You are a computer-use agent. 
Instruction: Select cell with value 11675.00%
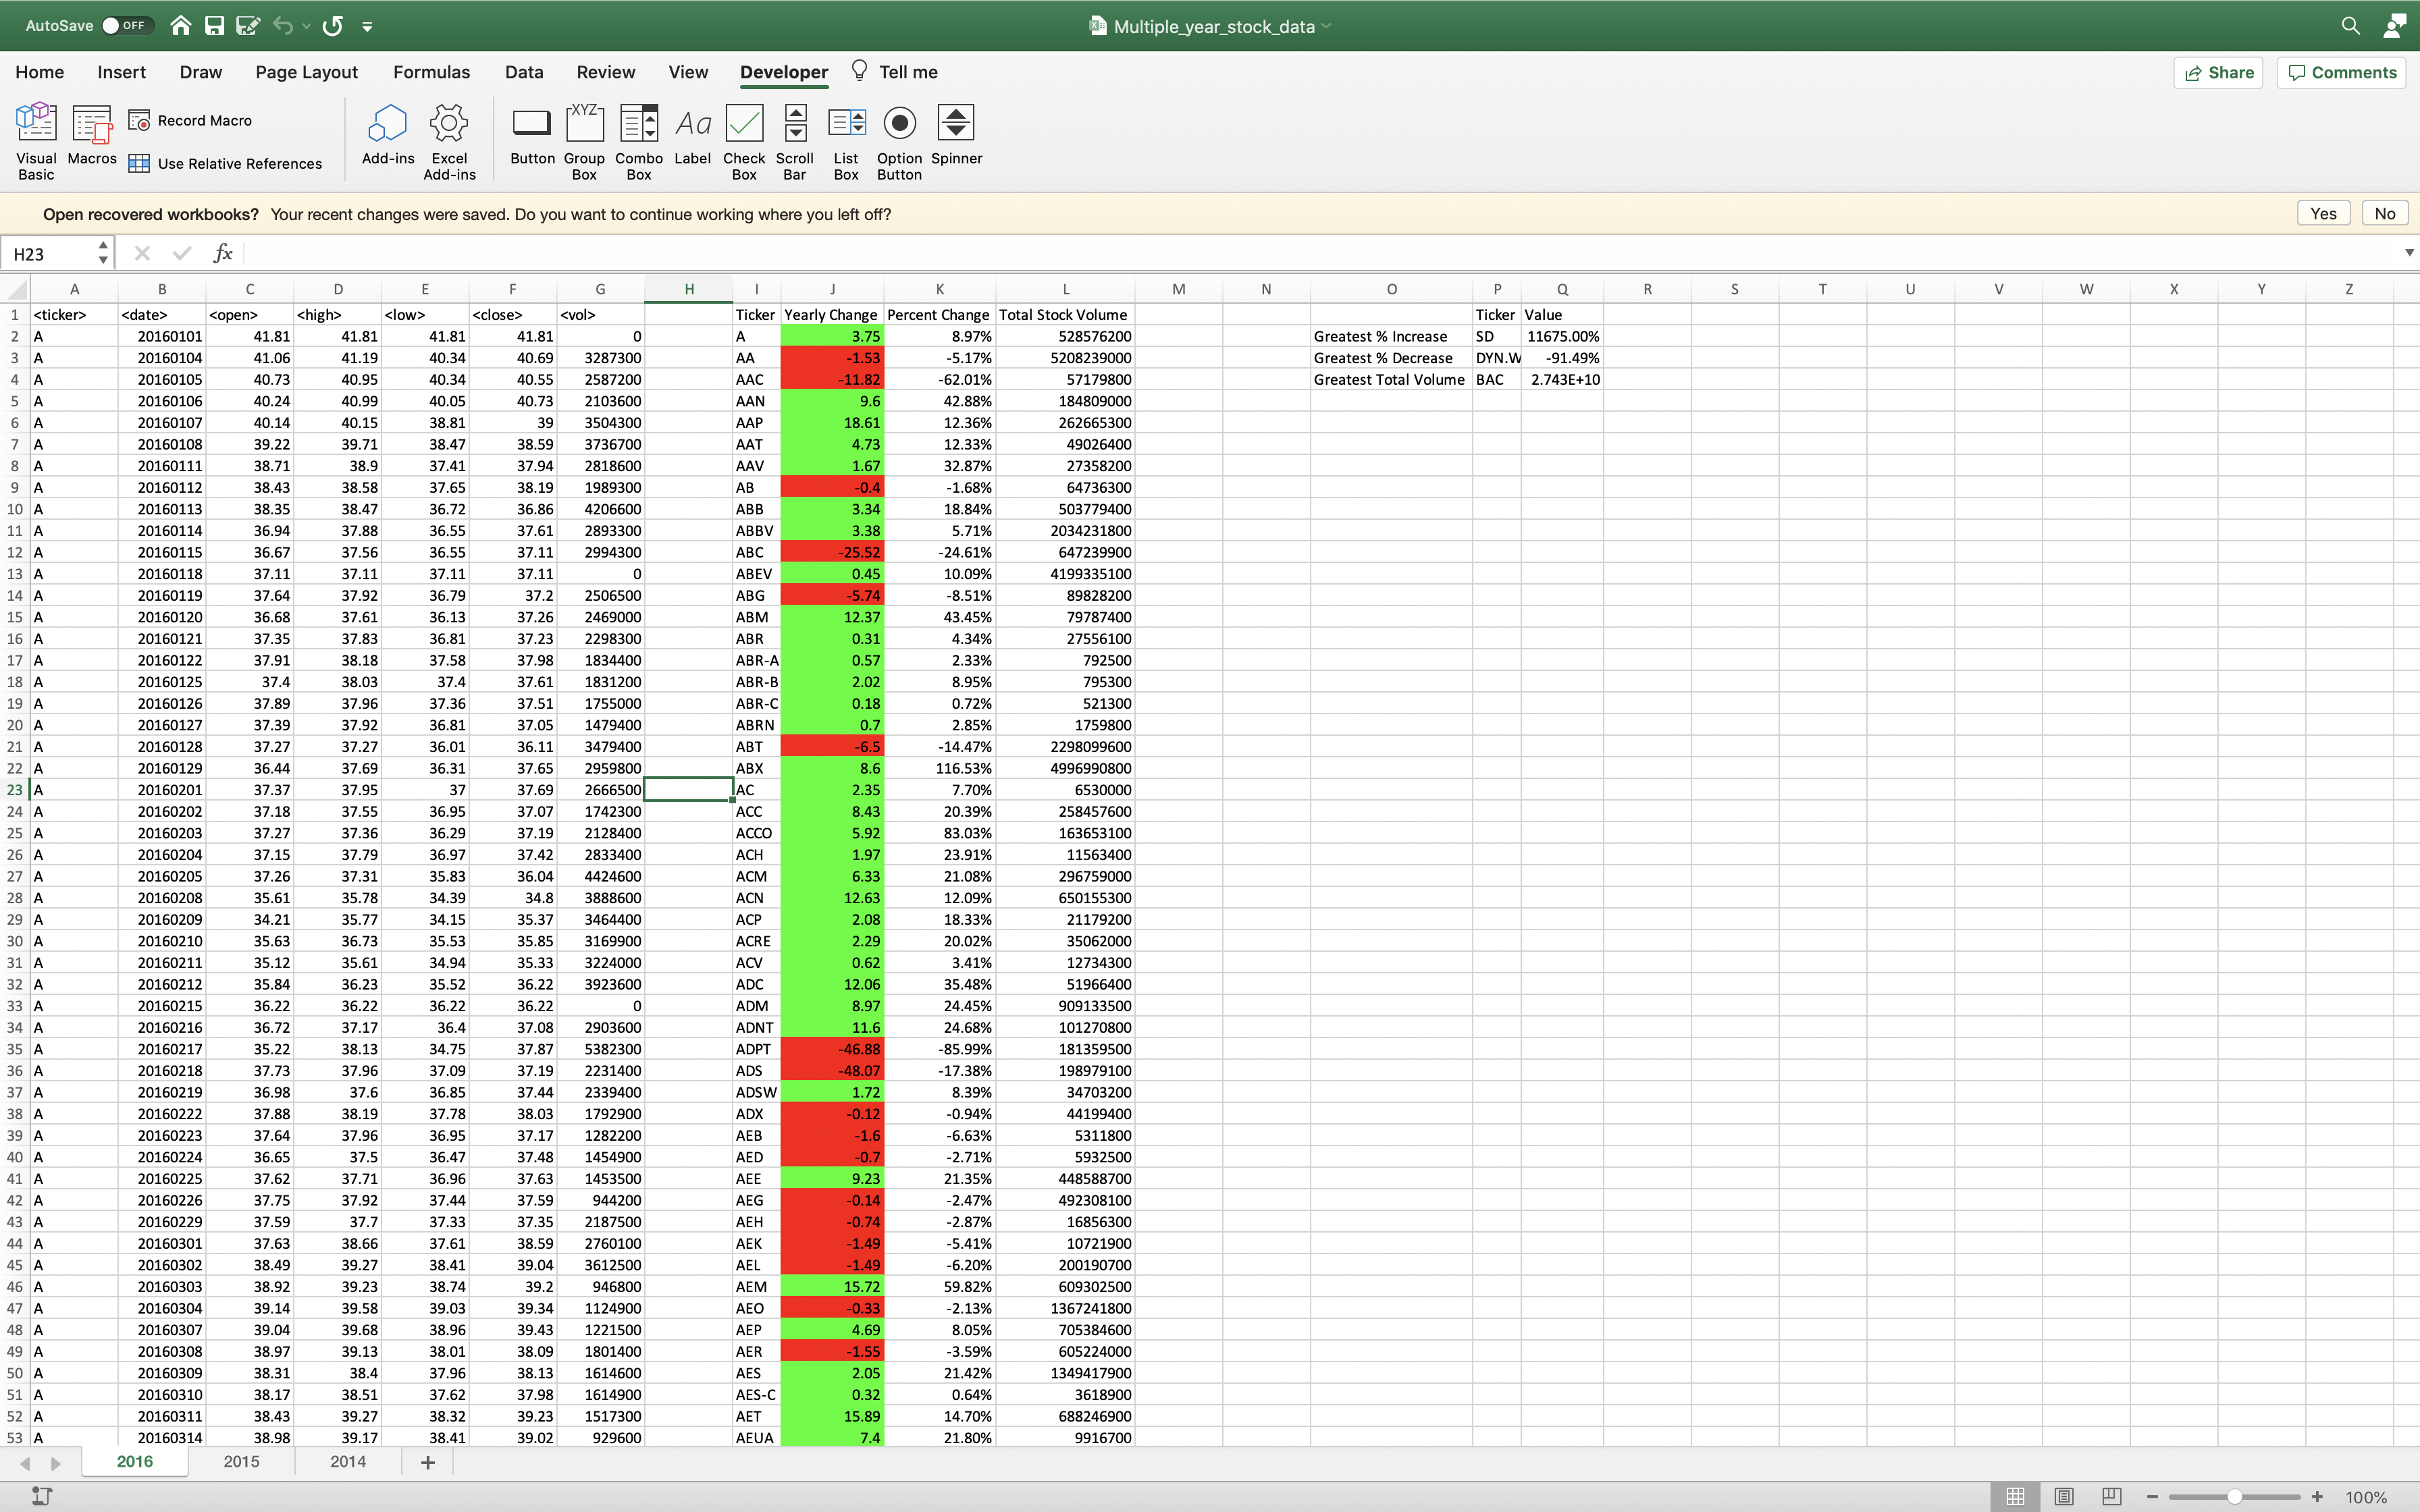point(1562,337)
